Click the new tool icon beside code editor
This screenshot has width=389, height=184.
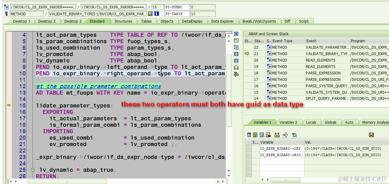coord(236,40)
